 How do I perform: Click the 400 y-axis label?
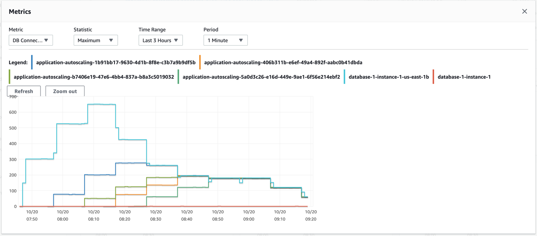pos(13,144)
